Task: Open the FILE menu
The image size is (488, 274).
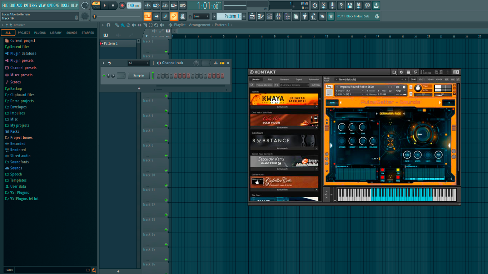Action: click(5, 5)
